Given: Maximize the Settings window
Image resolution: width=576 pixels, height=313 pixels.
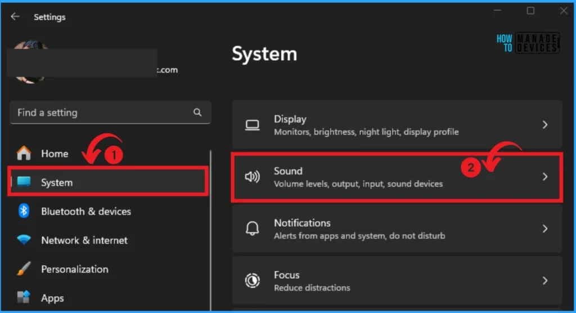Looking at the screenshot, I should 530,11.
